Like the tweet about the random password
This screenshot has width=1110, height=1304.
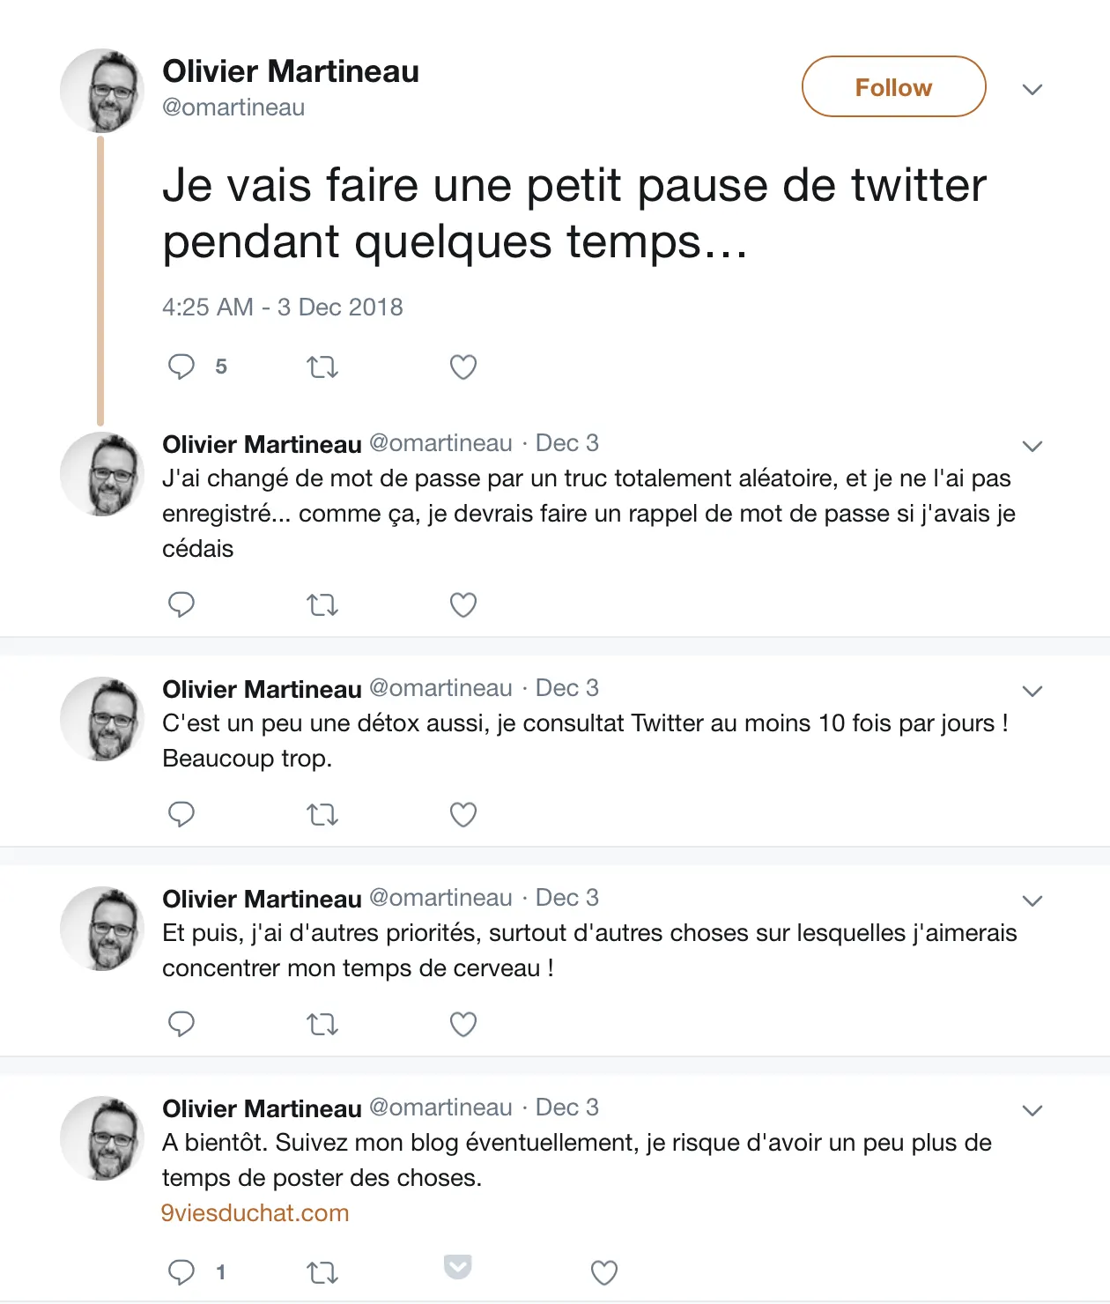point(463,604)
